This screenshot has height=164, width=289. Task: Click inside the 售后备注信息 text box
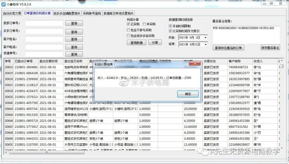pos(246,35)
